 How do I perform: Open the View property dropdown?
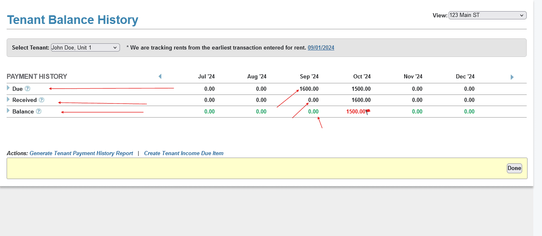click(x=487, y=15)
